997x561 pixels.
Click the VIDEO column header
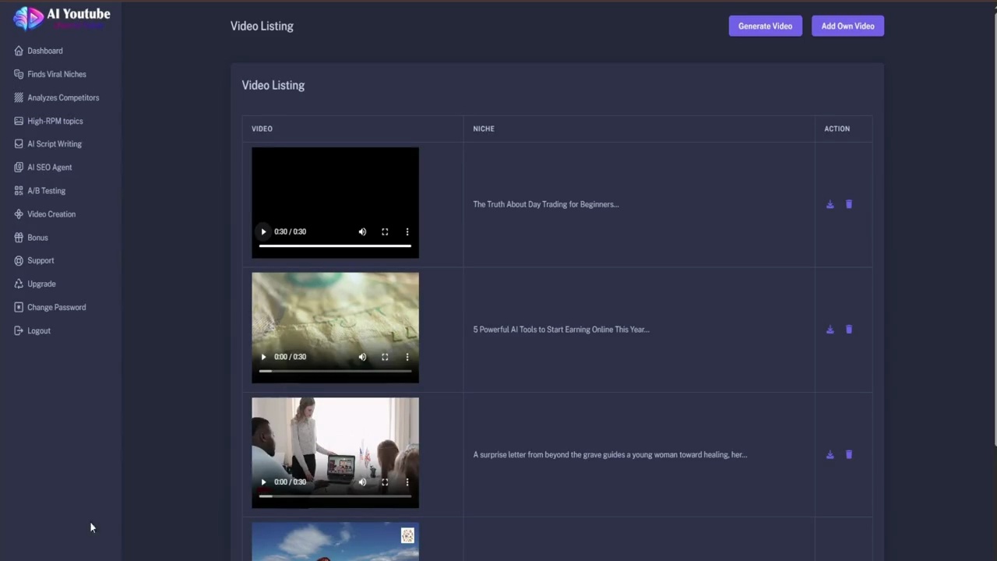[x=262, y=129]
